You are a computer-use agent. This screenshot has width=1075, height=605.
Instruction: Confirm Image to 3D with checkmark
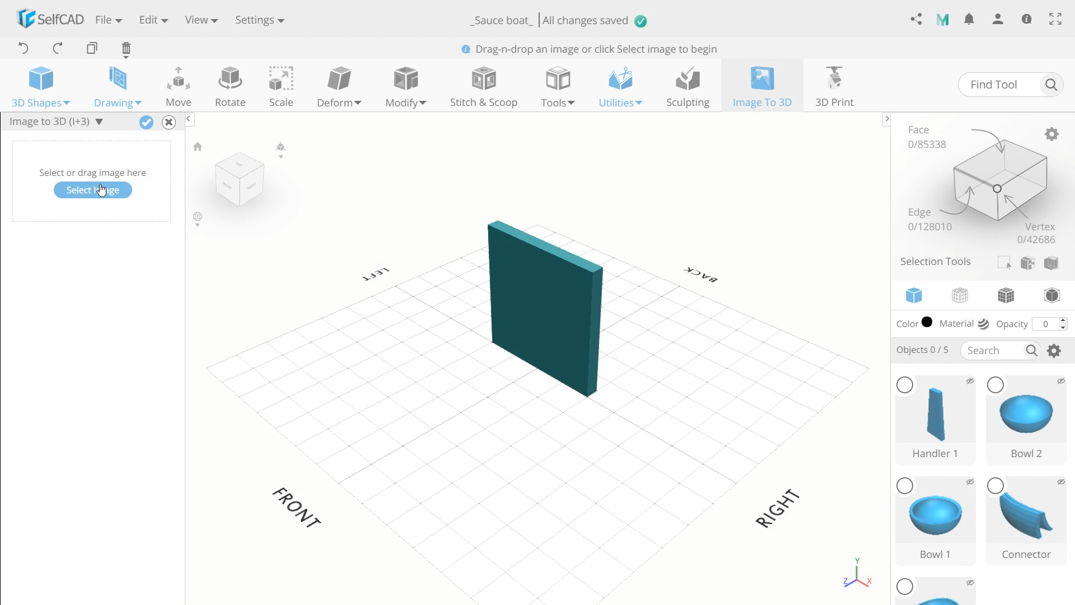[x=146, y=122]
